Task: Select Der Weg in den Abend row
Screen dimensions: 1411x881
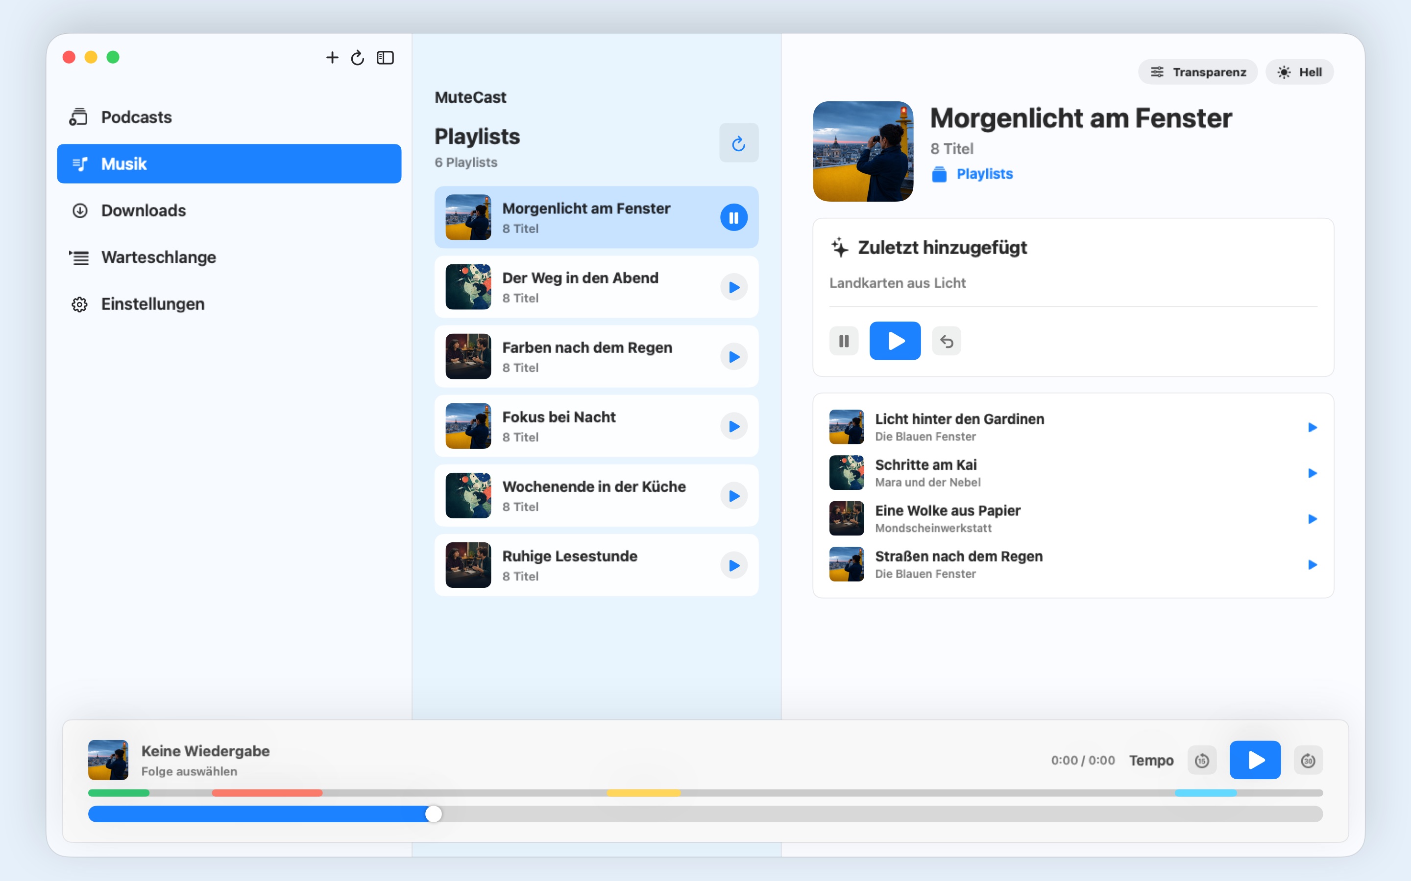Action: click(x=596, y=287)
